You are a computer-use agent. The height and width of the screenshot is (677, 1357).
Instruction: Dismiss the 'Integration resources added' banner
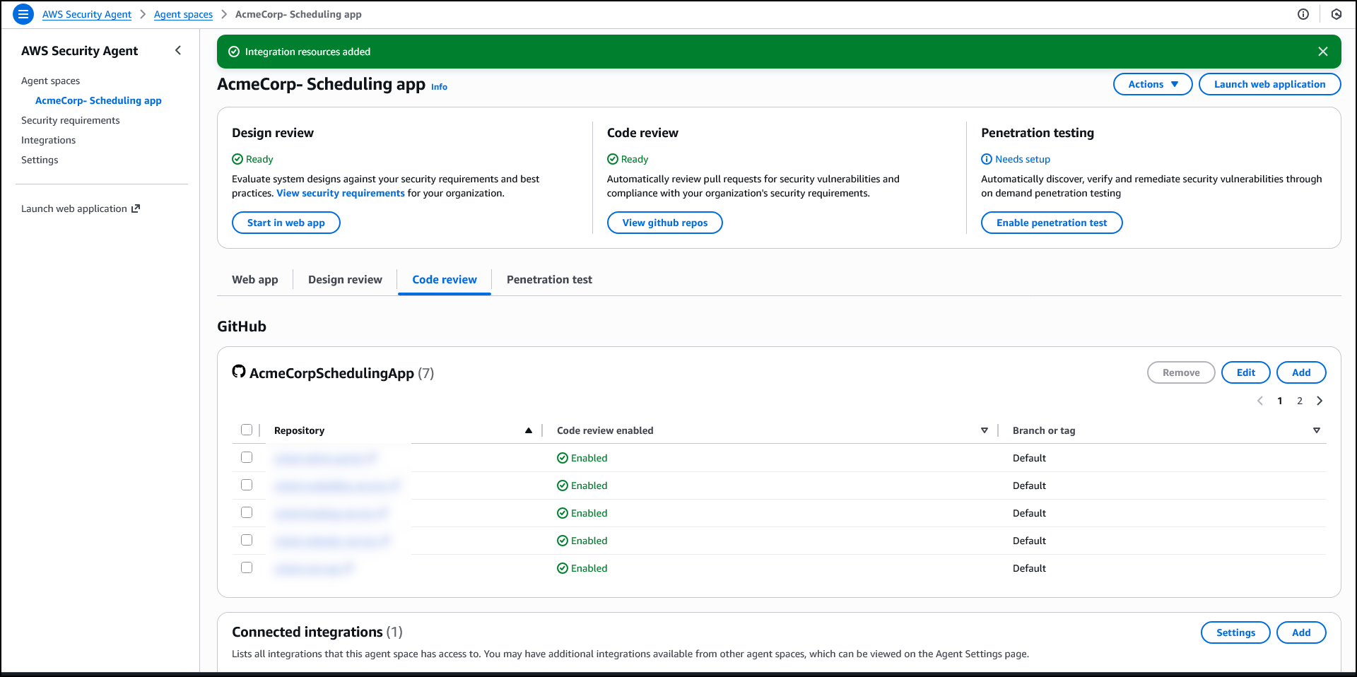(1322, 52)
